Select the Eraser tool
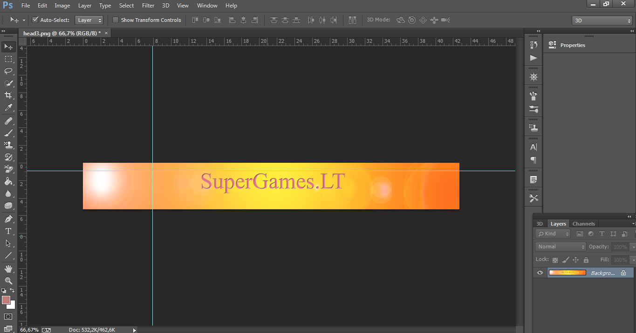The height and width of the screenshot is (333, 636). (x=8, y=169)
